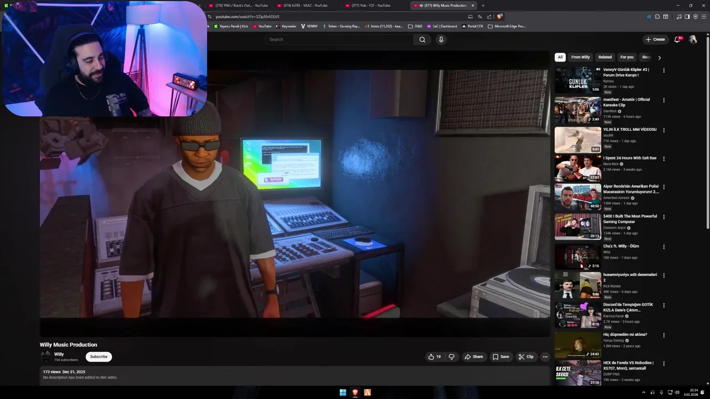Click the Windows Start button
710x399 pixels.
tap(343, 392)
